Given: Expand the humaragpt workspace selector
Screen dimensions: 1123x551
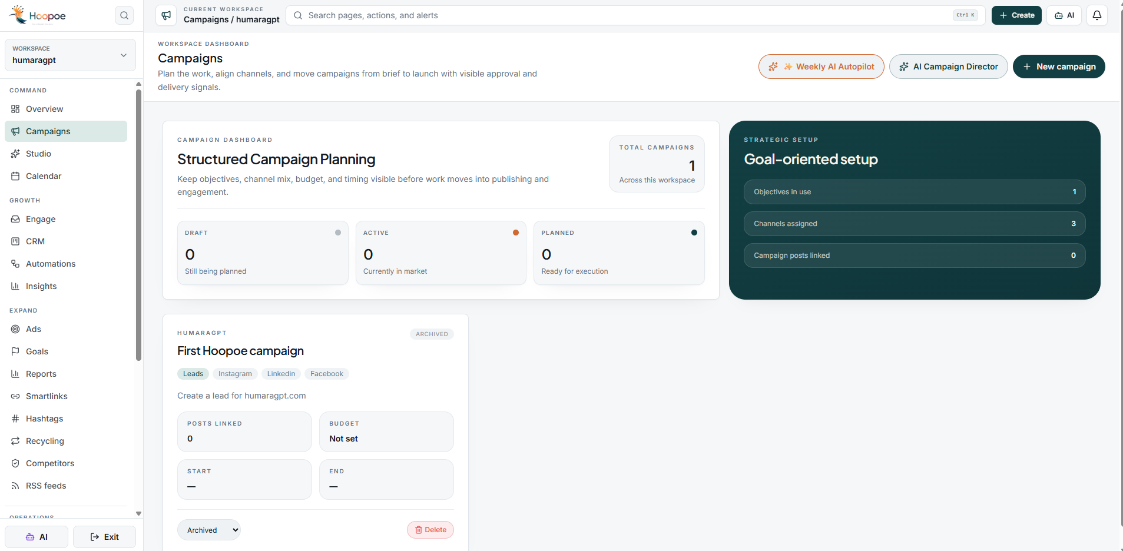Looking at the screenshot, I should [70, 55].
